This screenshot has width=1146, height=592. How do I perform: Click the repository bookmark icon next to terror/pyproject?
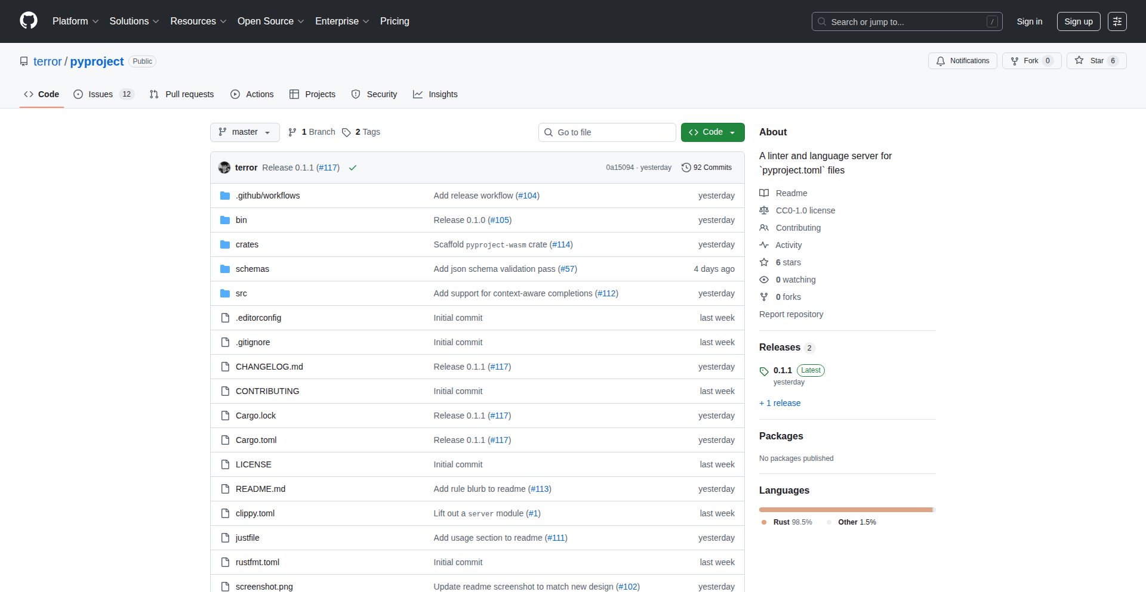click(23, 61)
